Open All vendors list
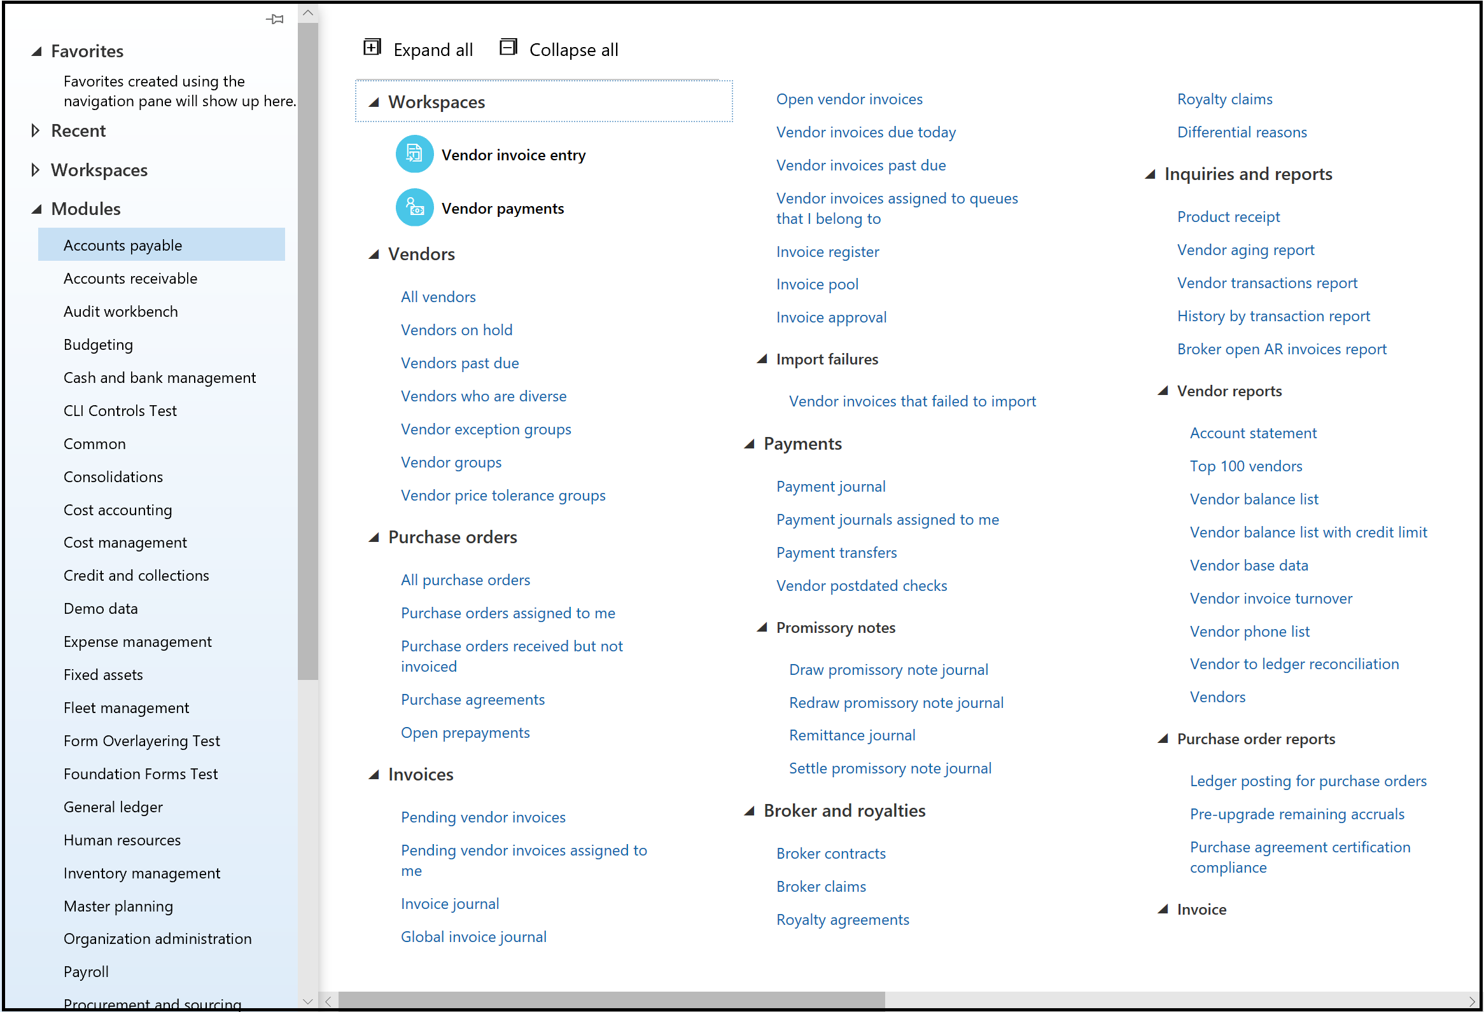1484x1012 pixels. point(438,296)
